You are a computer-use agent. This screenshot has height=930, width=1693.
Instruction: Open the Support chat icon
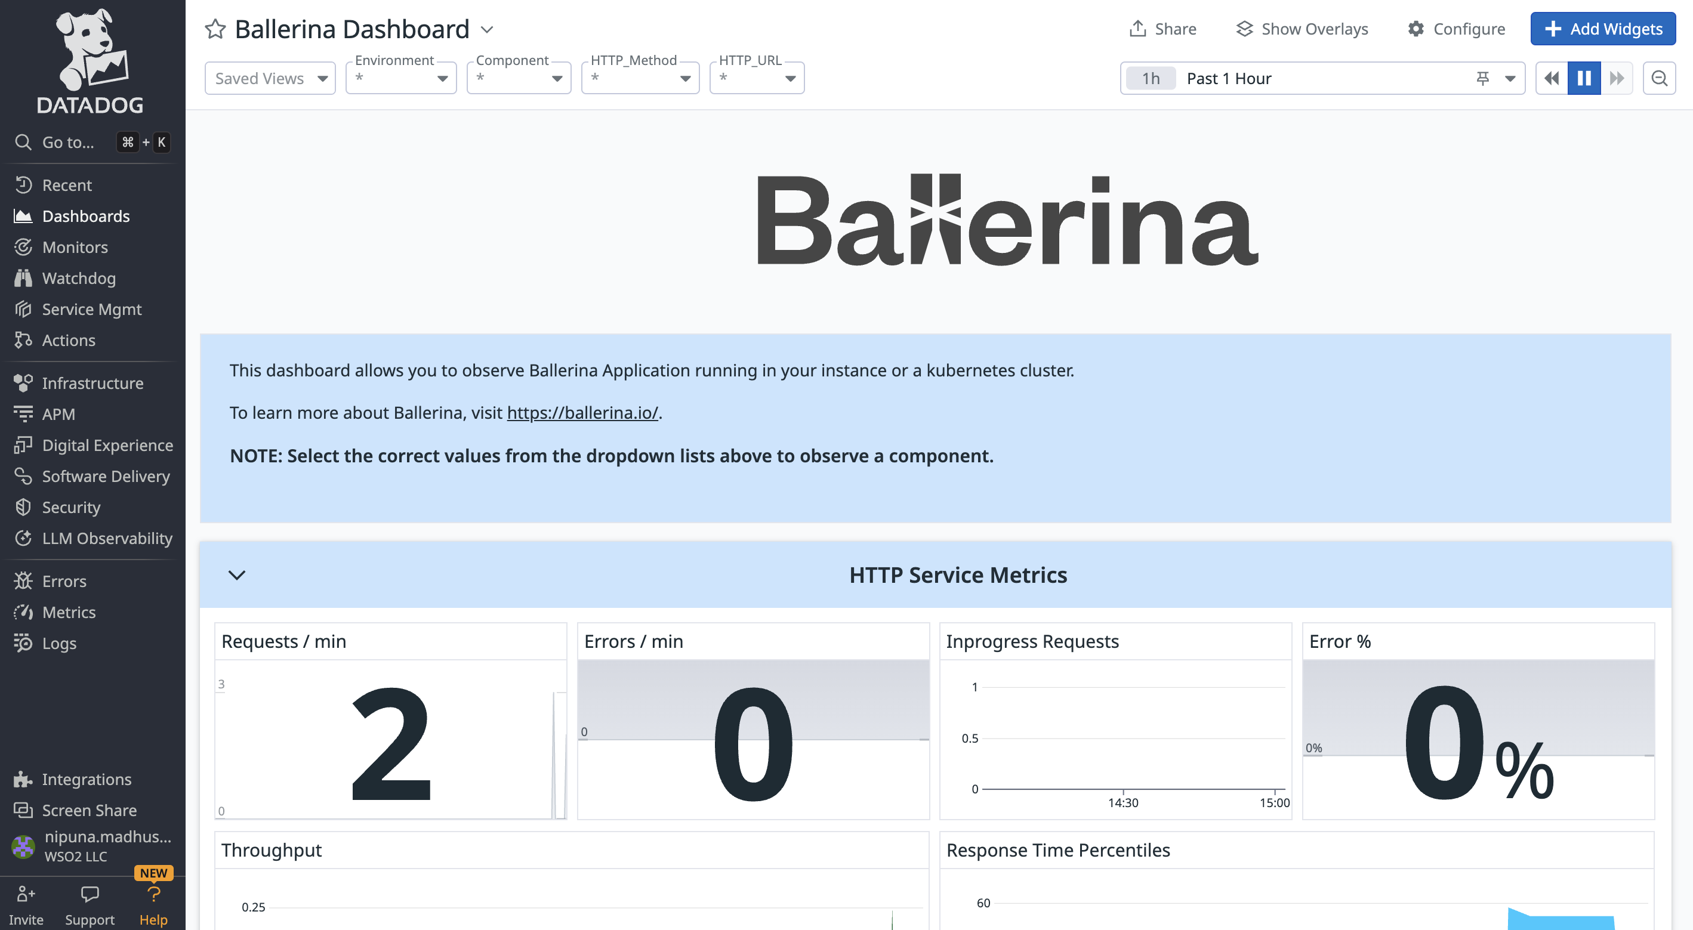pos(90,895)
